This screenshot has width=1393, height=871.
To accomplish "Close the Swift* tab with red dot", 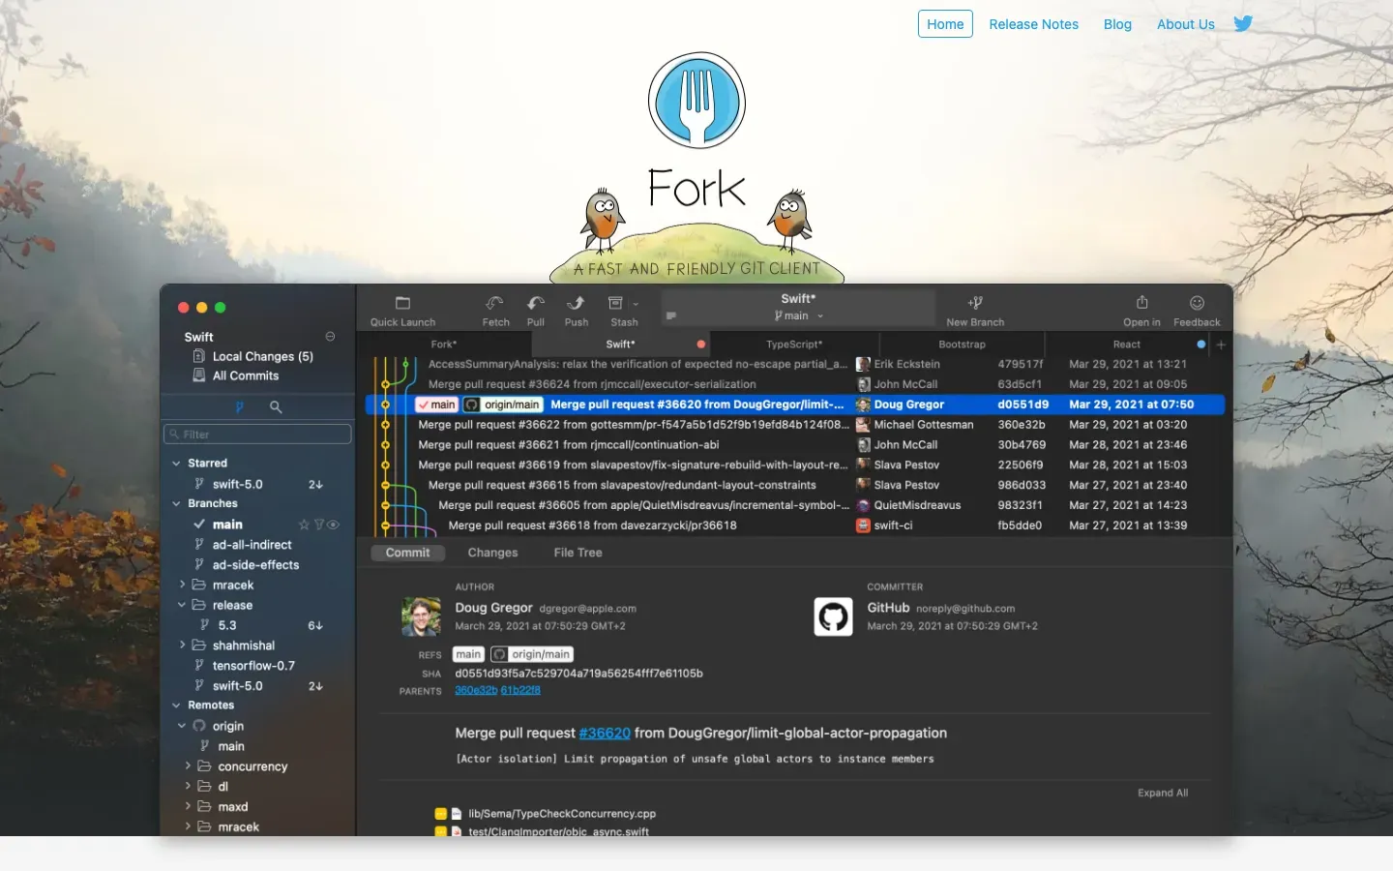I will 701,345.
